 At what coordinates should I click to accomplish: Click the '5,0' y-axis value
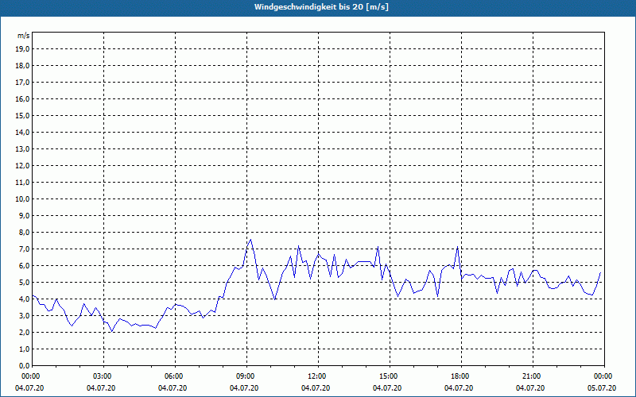click(x=24, y=283)
